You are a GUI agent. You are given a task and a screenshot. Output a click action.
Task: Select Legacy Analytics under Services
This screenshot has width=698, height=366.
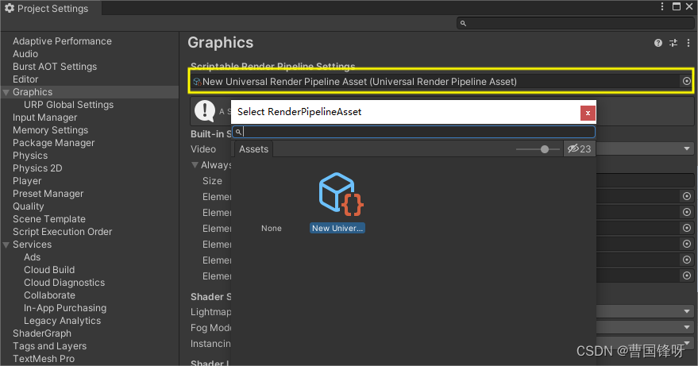tap(62, 321)
